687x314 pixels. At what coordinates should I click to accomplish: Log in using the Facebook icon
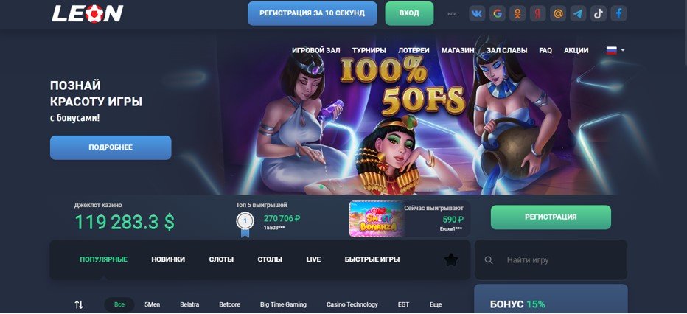(618, 13)
